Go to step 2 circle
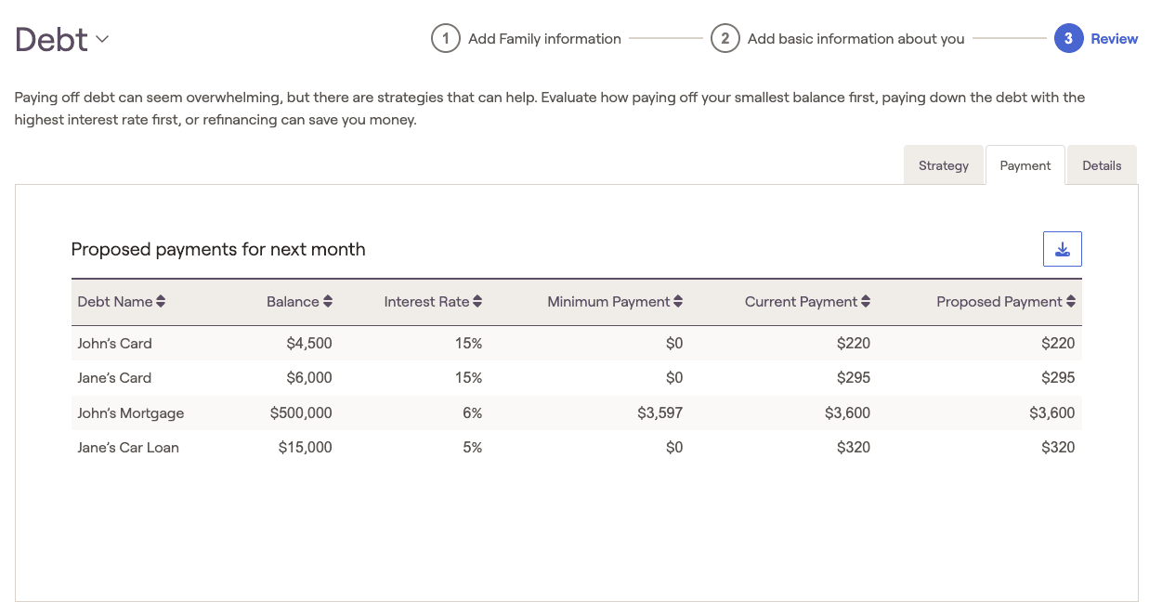 725,39
